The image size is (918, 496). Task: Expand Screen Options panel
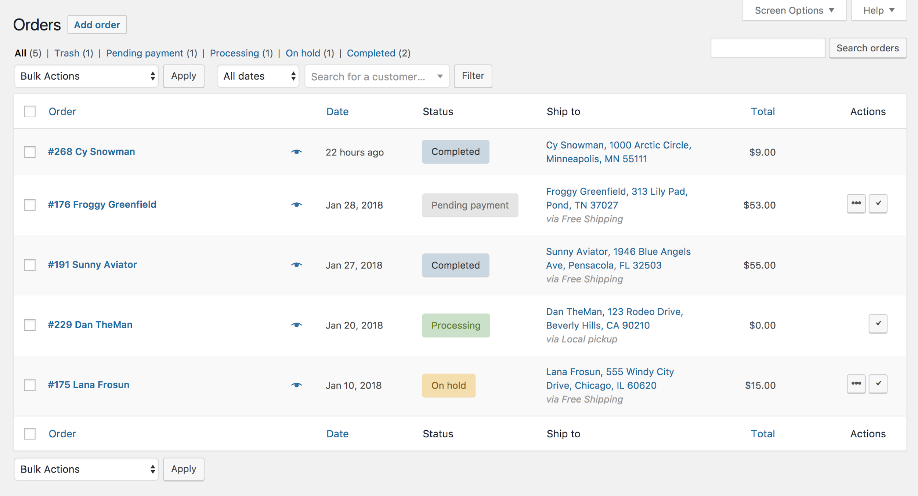point(795,10)
